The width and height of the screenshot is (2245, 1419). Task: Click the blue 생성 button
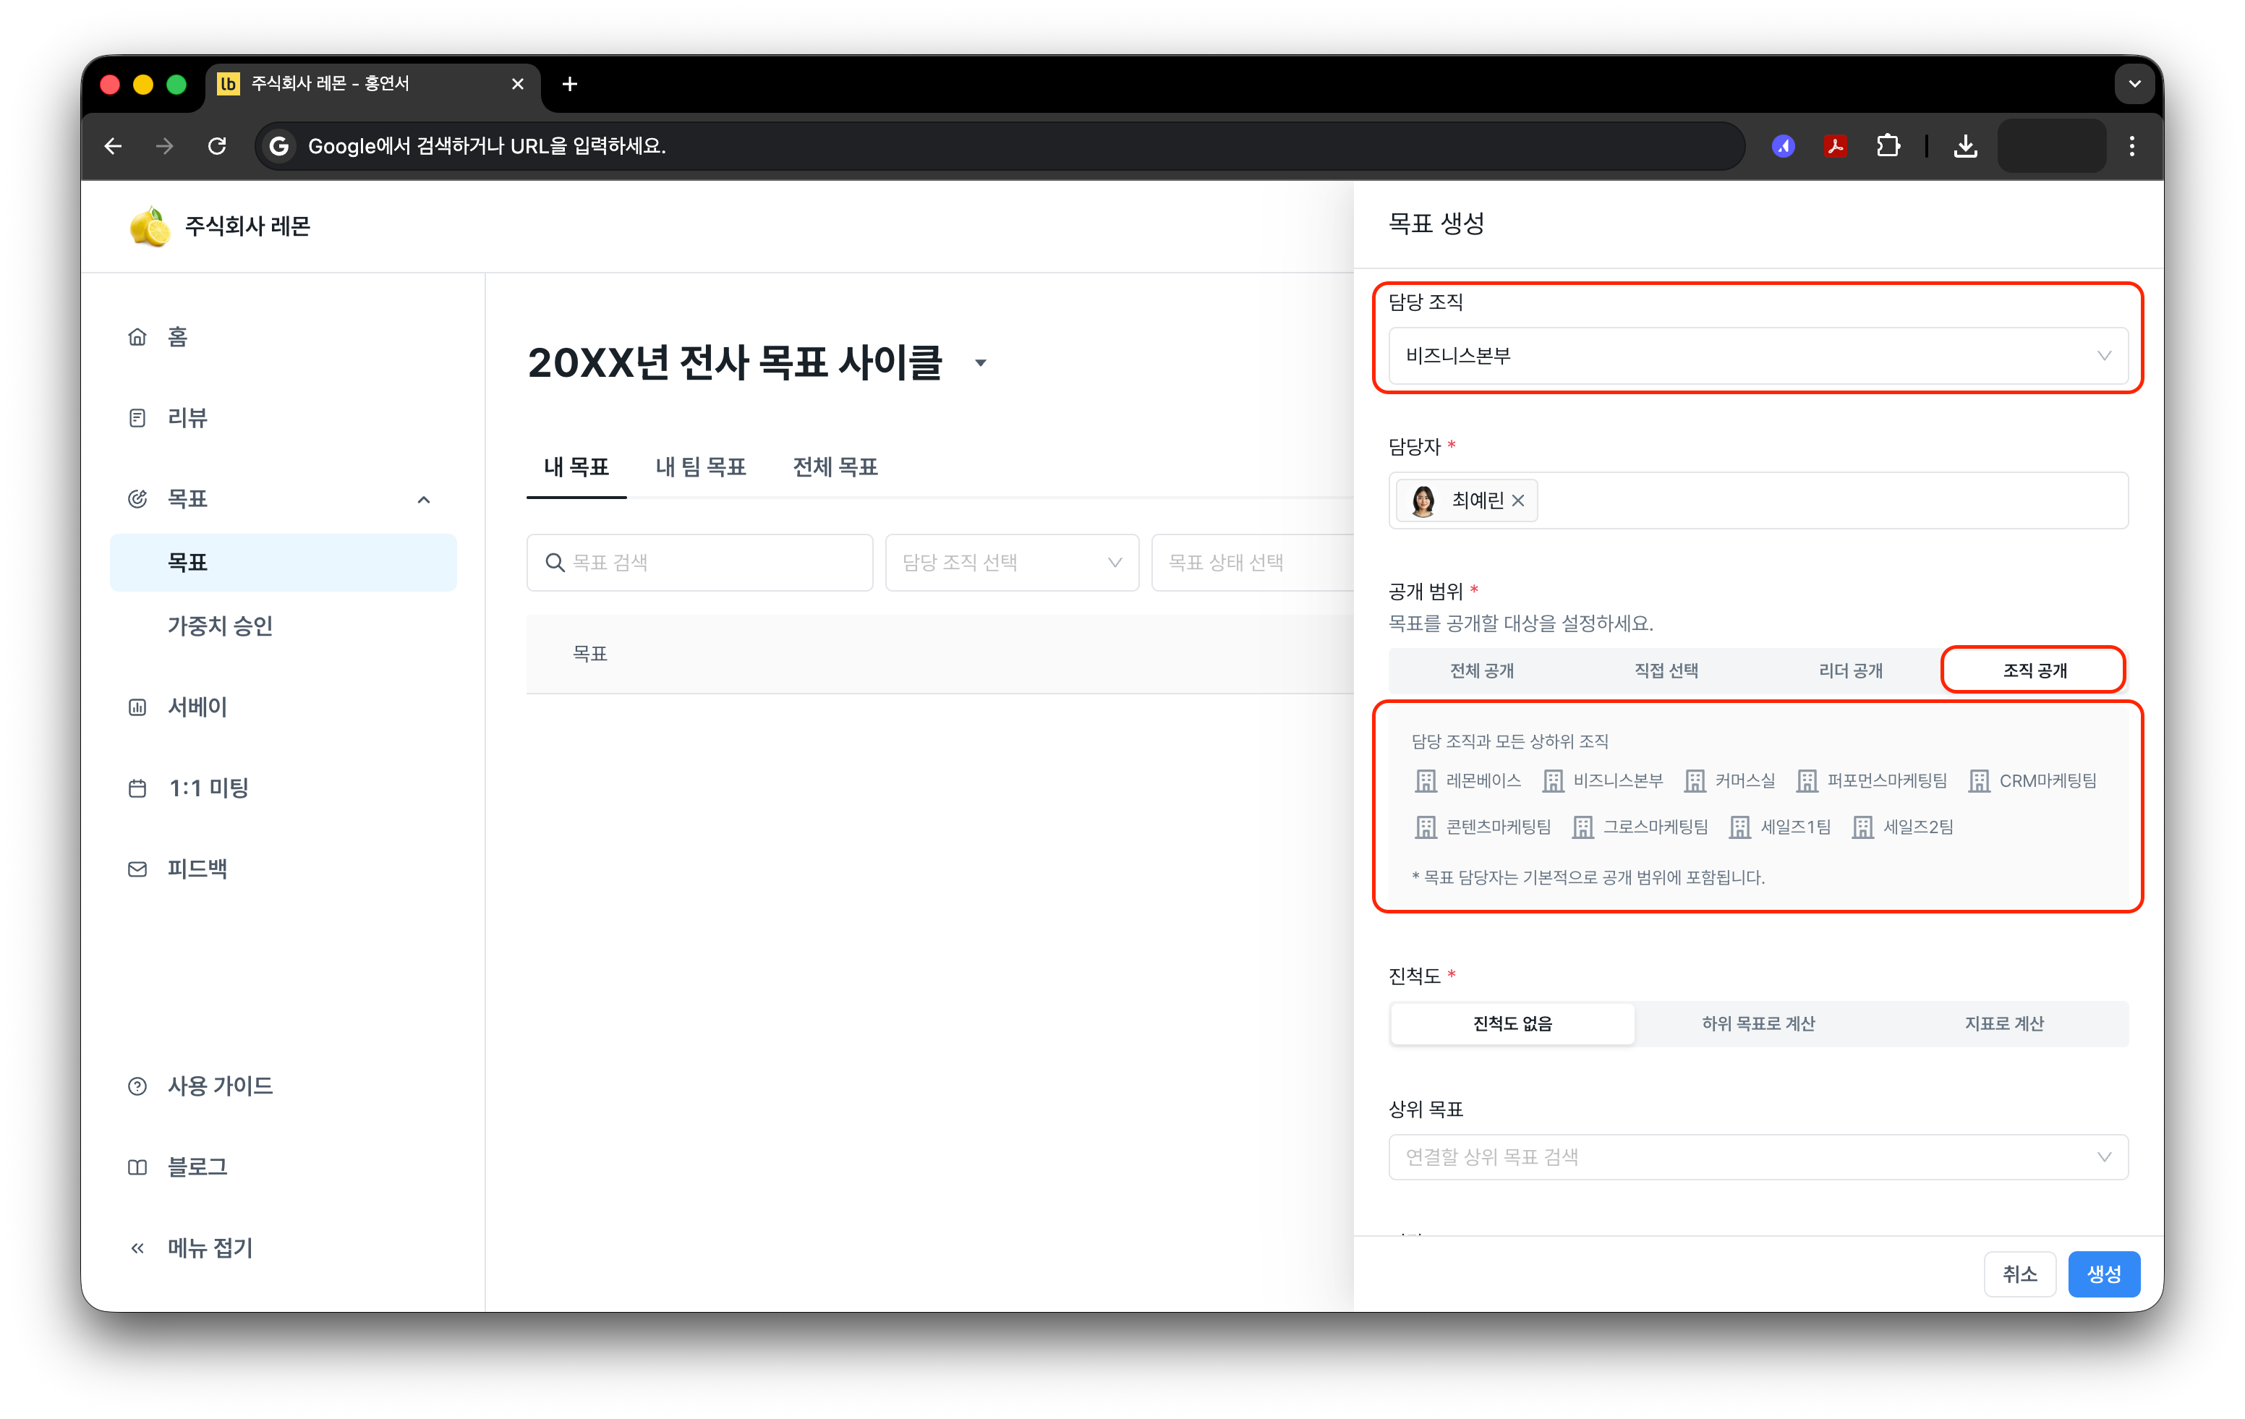[2103, 1274]
